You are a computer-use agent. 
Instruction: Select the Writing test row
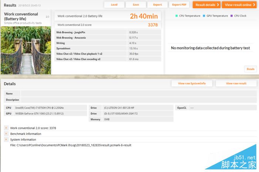108,43
